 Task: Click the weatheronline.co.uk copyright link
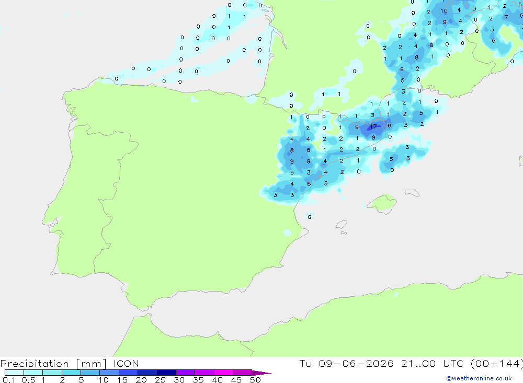click(479, 378)
